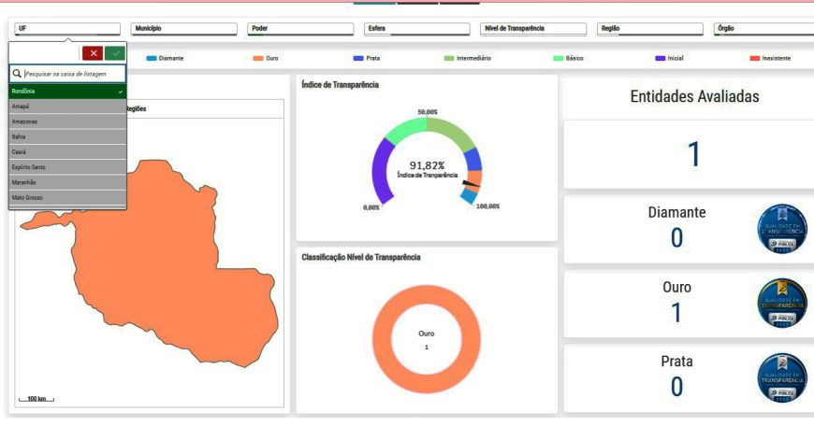The height and width of the screenshot is (426, 814).
Task: Select Bahia in the UF list
Action: pyautogui.click(x=67, y=136)
